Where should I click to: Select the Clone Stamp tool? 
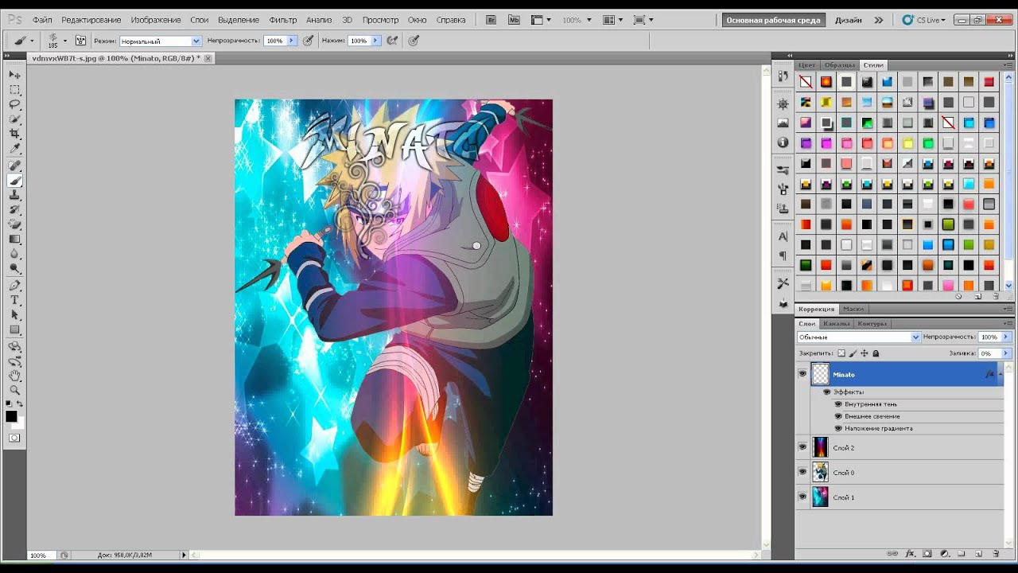tap(14, 195)
